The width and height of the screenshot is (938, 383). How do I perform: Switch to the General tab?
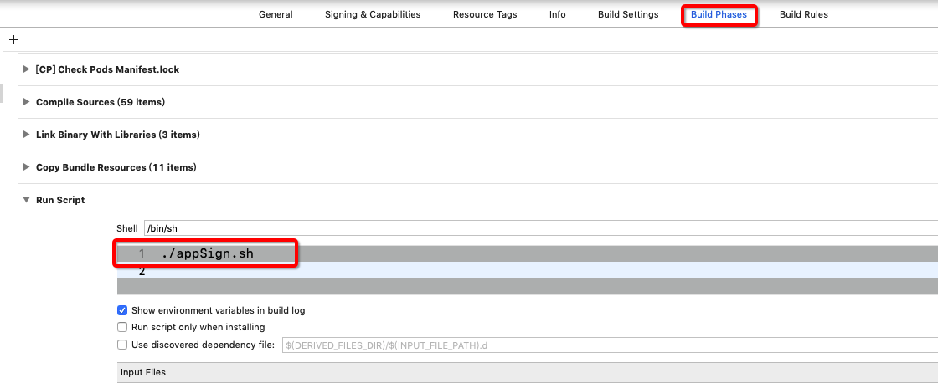276,14
